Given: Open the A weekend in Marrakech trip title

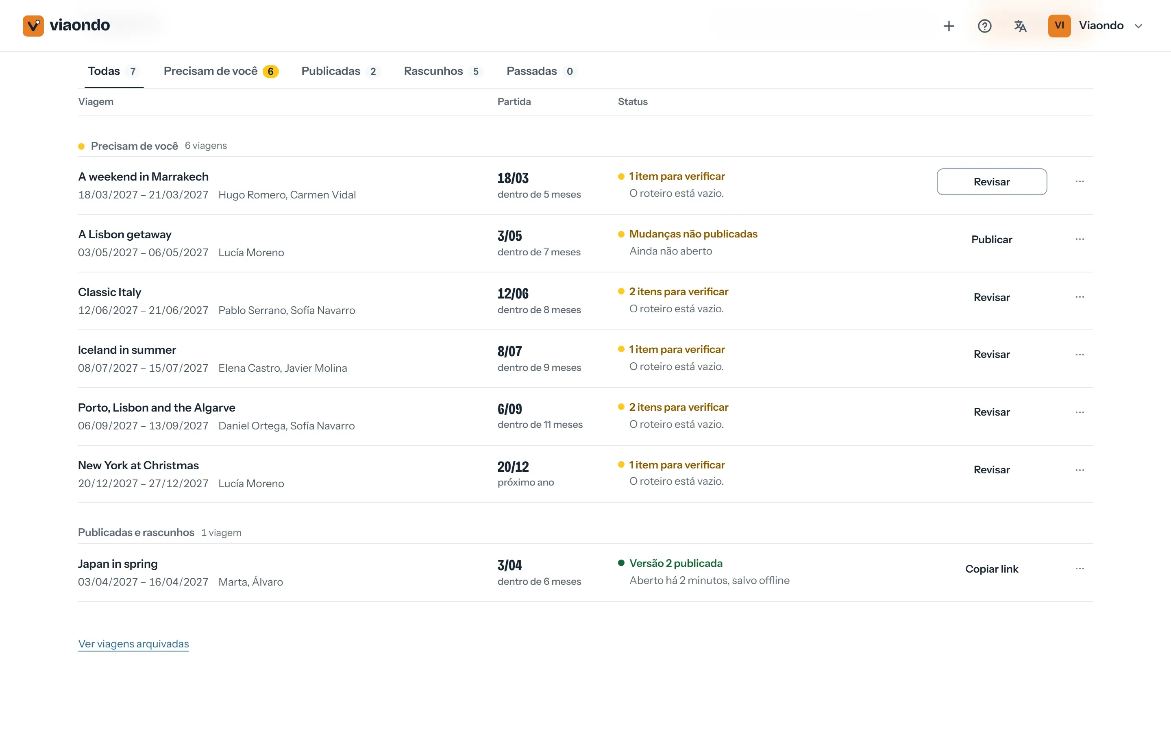Looking at the screenshot, I should click(x=143, y=177).
